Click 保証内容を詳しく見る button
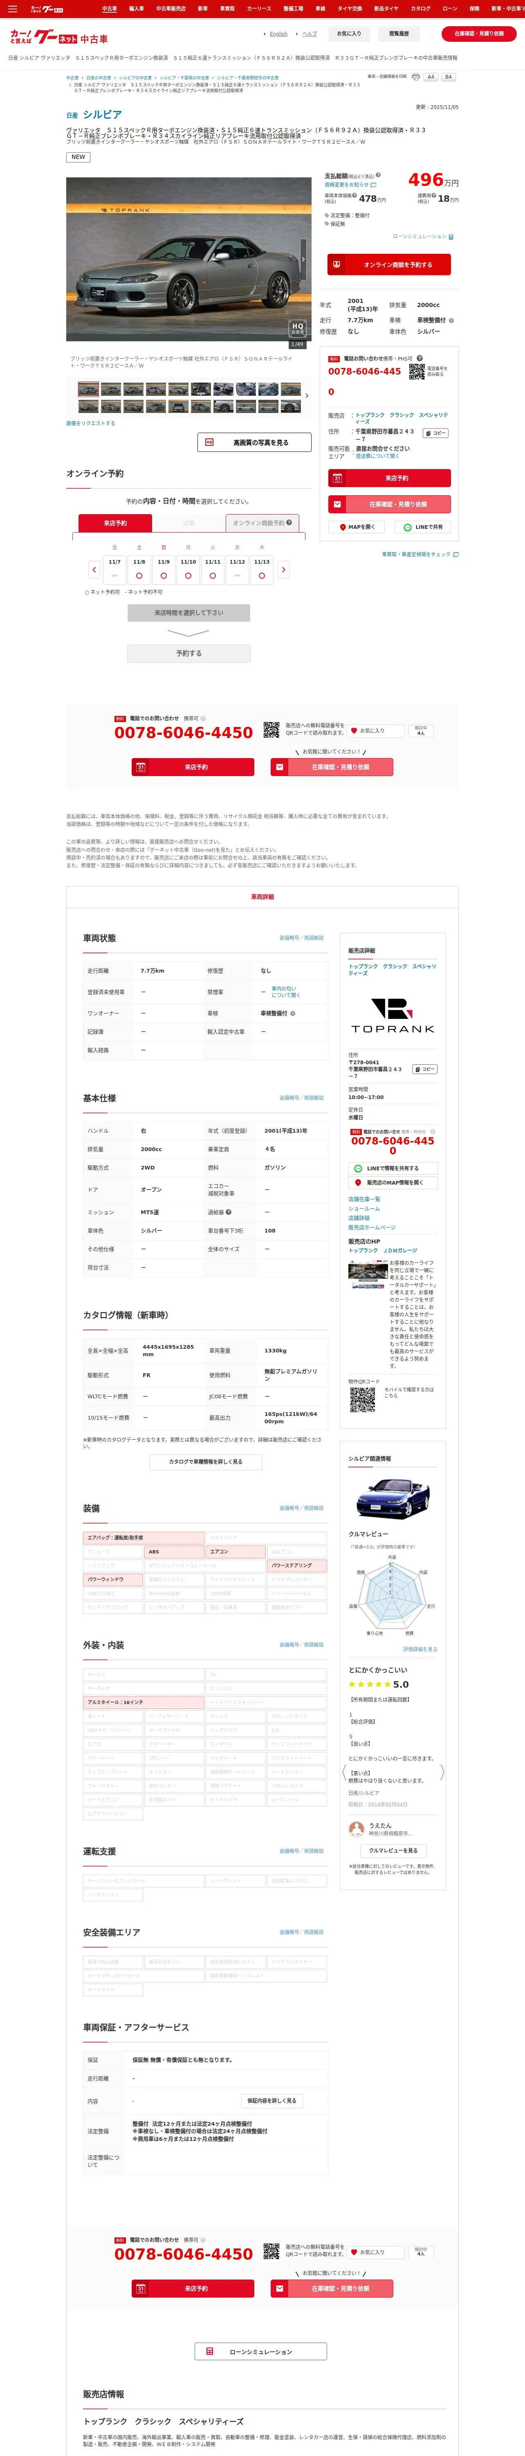The image size is (525, 2456). pos(271,2100)
